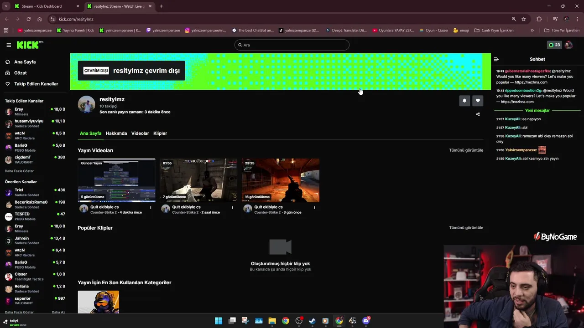Click the notification bell for resityImz
584x328 pixels.
pos(464,101)
